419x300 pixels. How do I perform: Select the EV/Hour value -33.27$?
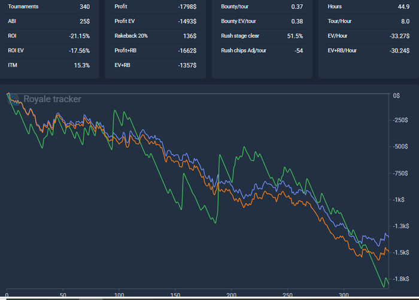tap(399, 36)
